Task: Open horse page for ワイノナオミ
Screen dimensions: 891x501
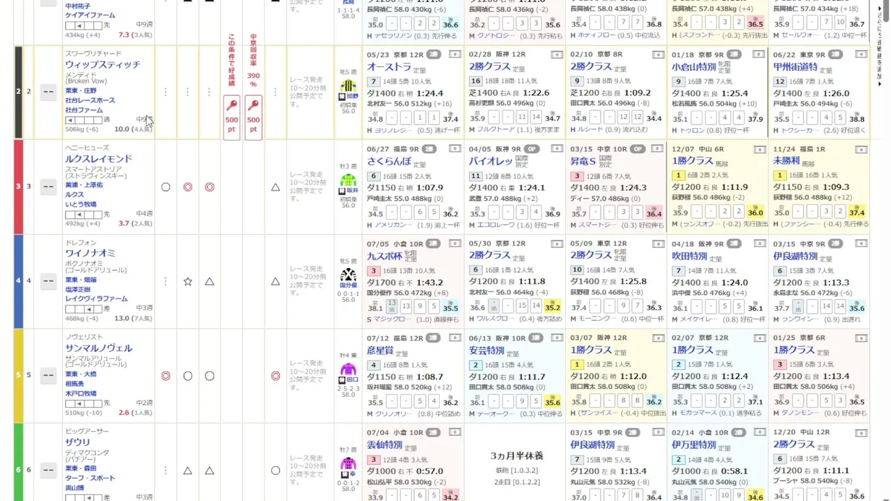Action: coord(90,253)
